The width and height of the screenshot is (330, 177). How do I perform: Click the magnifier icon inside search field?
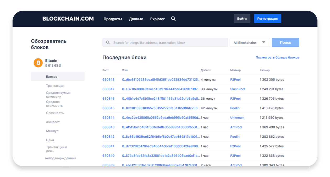(108, 42)
